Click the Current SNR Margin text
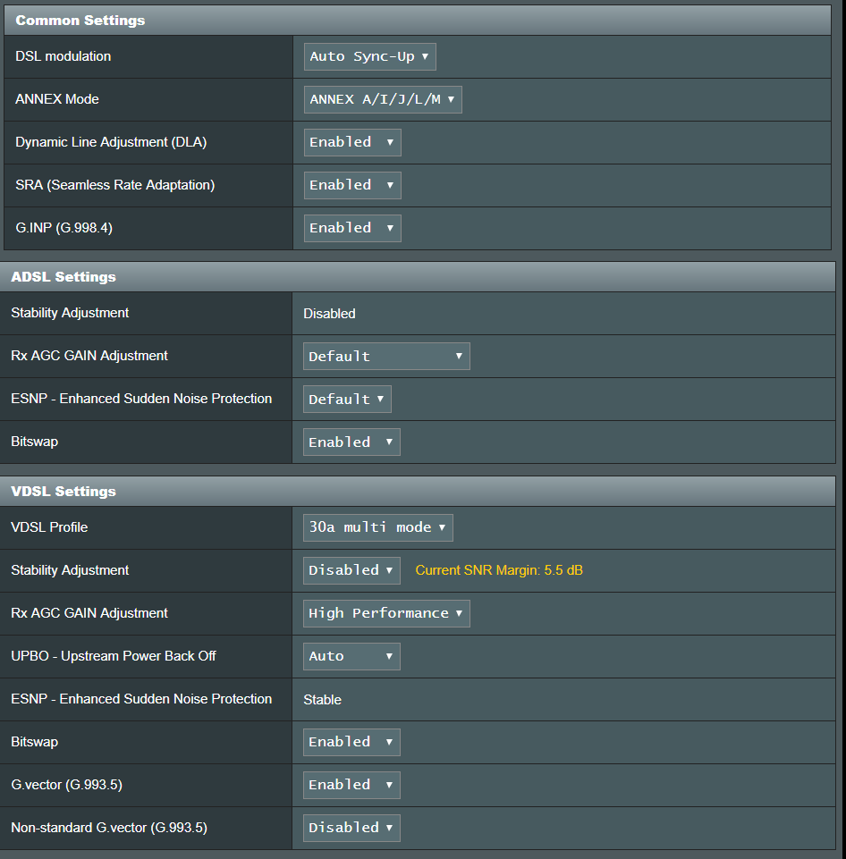Viewport: 846px width, 859px height. coord(499,570)
